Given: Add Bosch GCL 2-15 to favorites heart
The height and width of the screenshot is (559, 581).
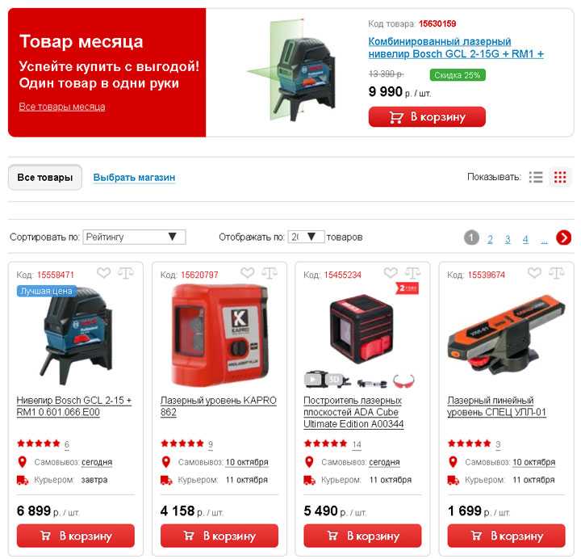Looking at the screenshot, I should tap(104, 273).
